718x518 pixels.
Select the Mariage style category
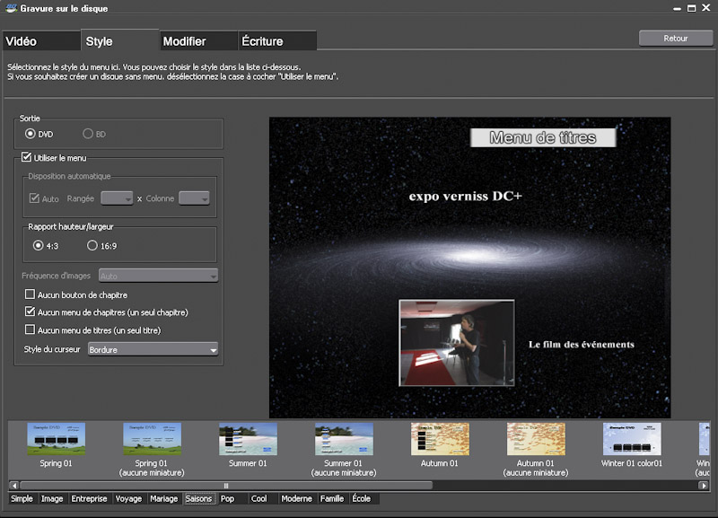(163, 498)
